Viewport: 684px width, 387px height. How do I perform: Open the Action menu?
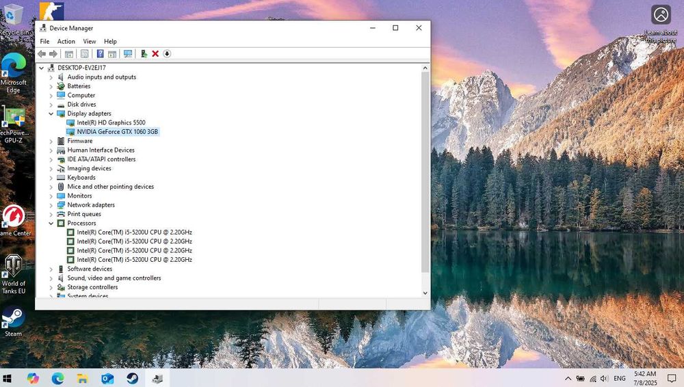click(x=66, y=42)
